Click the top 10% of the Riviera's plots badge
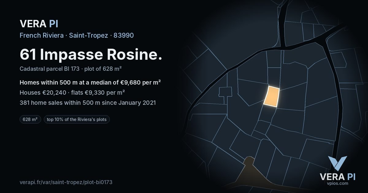The image size is (368, 193). pyautogui.click(x=77, y=119)
